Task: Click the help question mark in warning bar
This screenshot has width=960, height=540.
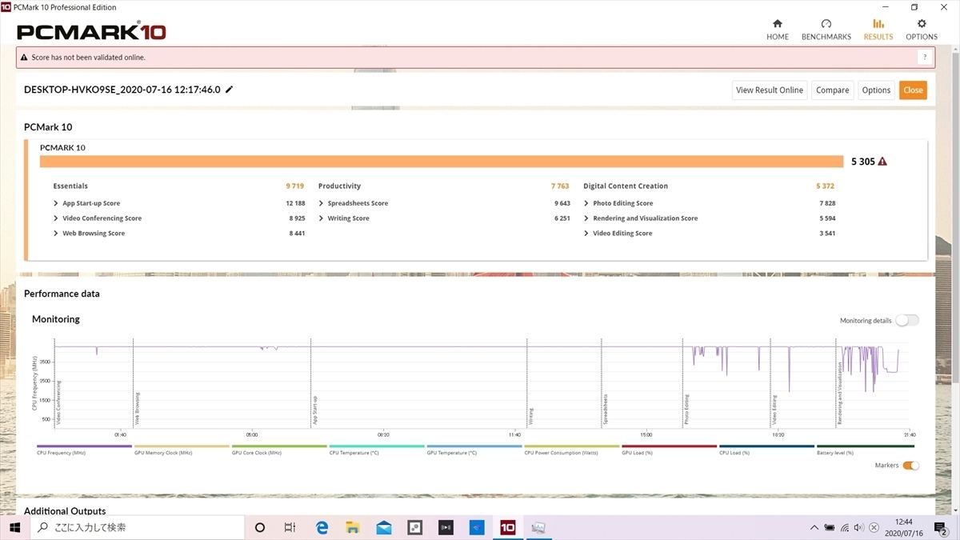Action: coord(925,57)
